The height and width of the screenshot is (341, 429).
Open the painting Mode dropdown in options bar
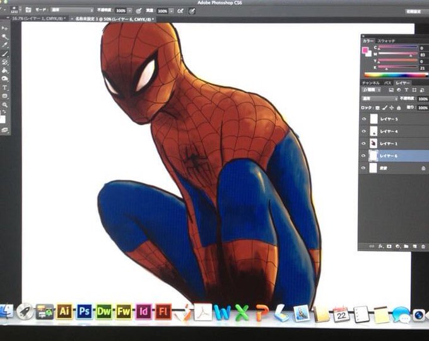72,10
